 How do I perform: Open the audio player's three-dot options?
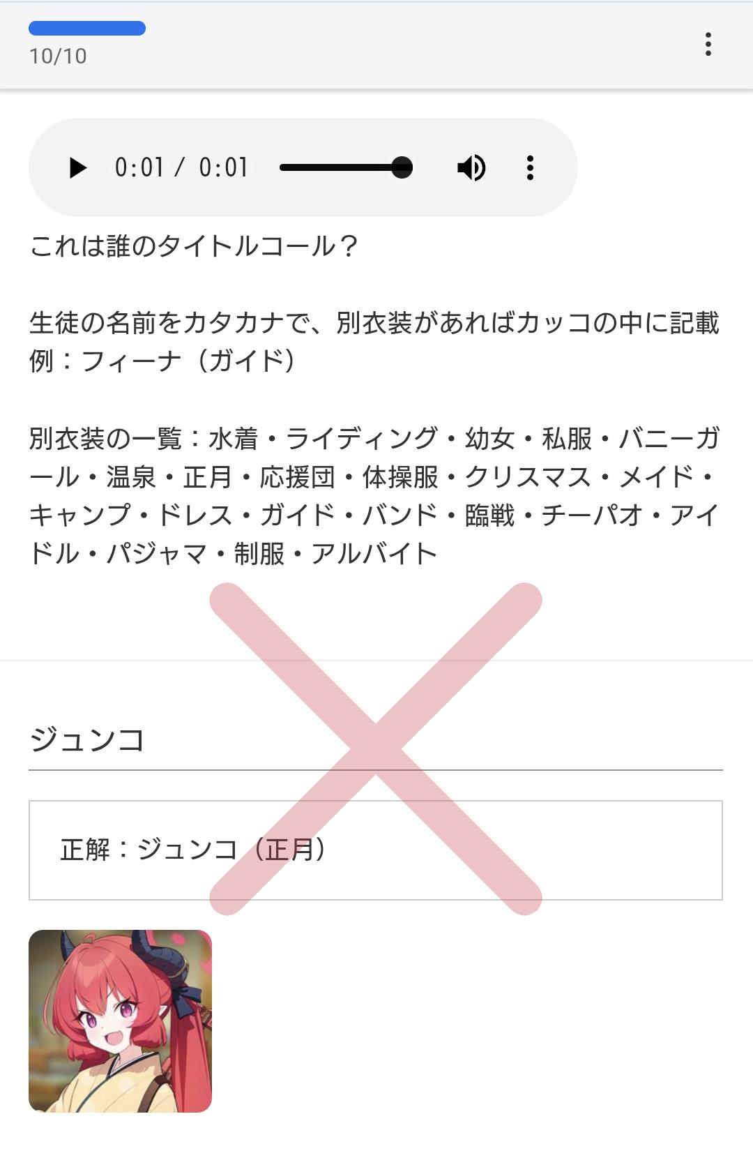point(530,168)
